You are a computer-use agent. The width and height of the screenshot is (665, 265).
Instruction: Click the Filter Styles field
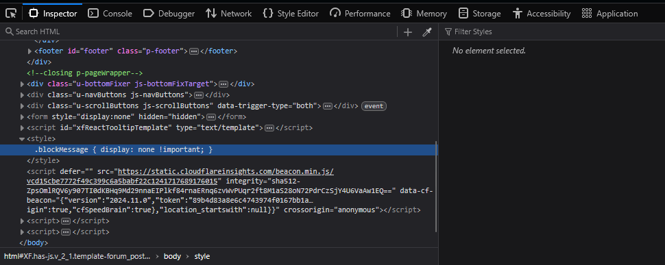(x=552, y=31)
